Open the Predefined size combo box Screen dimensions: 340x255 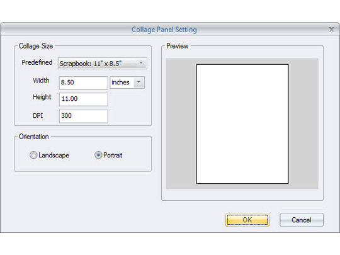click(x=103, y=64)
